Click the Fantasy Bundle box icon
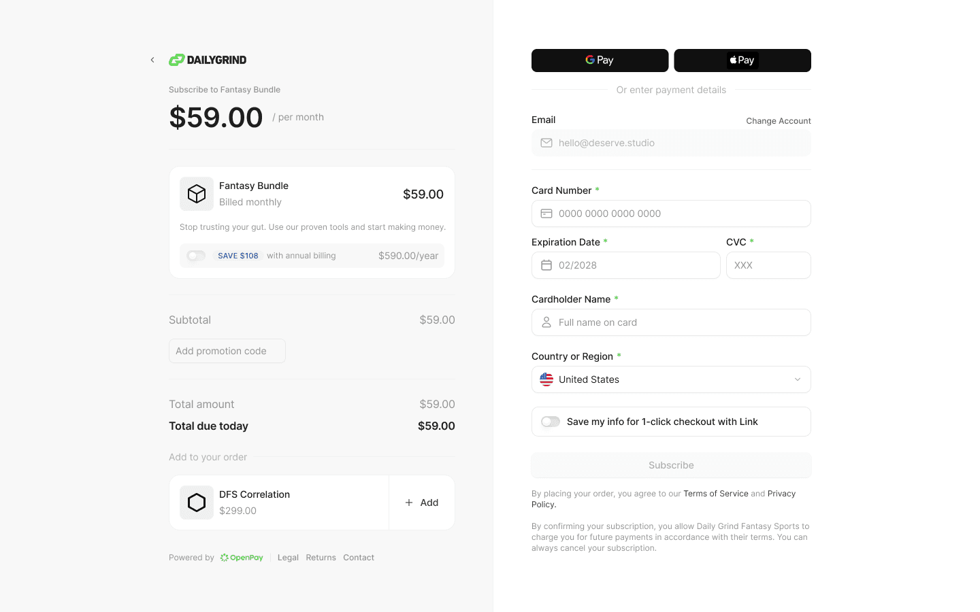The image size is (980, 612). pos(197,194)
